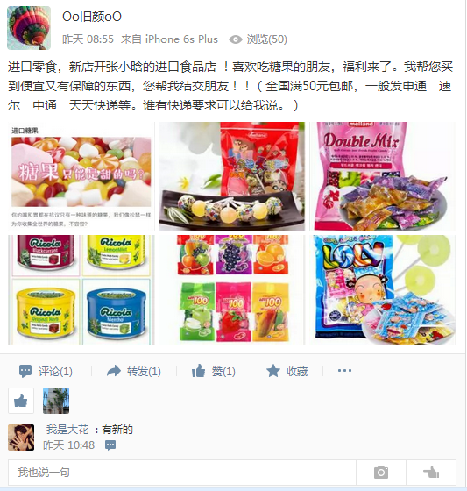Image resolution: width=467 pixels, height=491 pixels.
Task: Open the LOLY lollipop package image
Action: tap(383, 289)
